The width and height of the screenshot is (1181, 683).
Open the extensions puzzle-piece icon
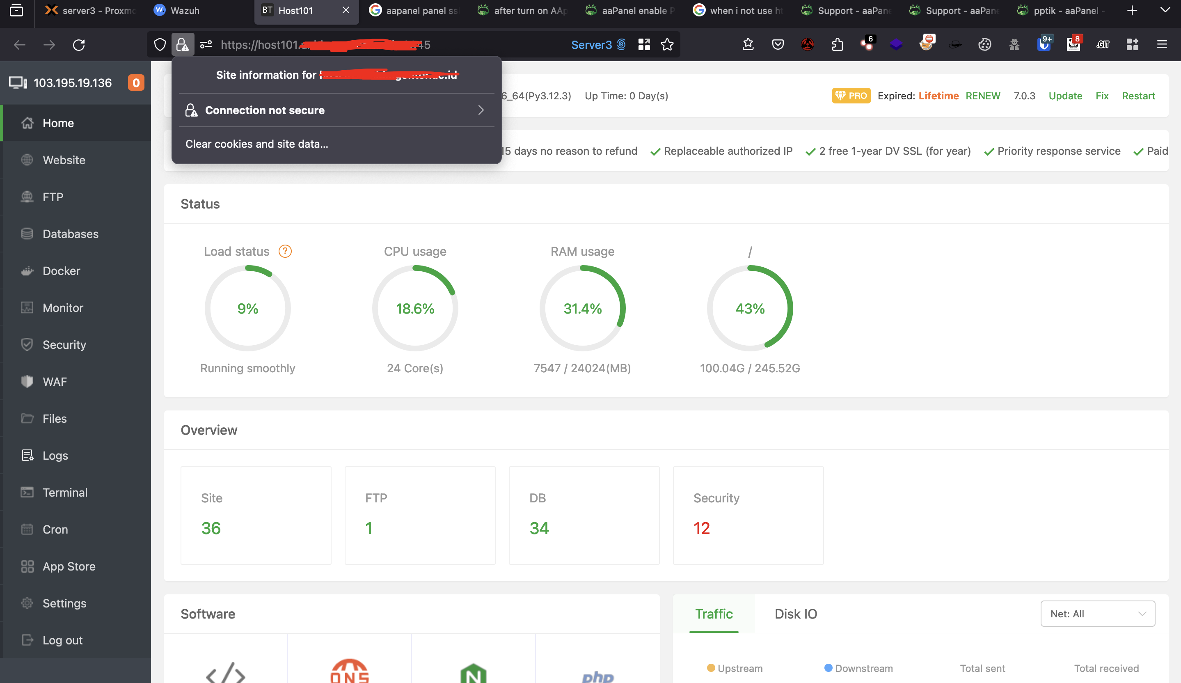point(837,44)
